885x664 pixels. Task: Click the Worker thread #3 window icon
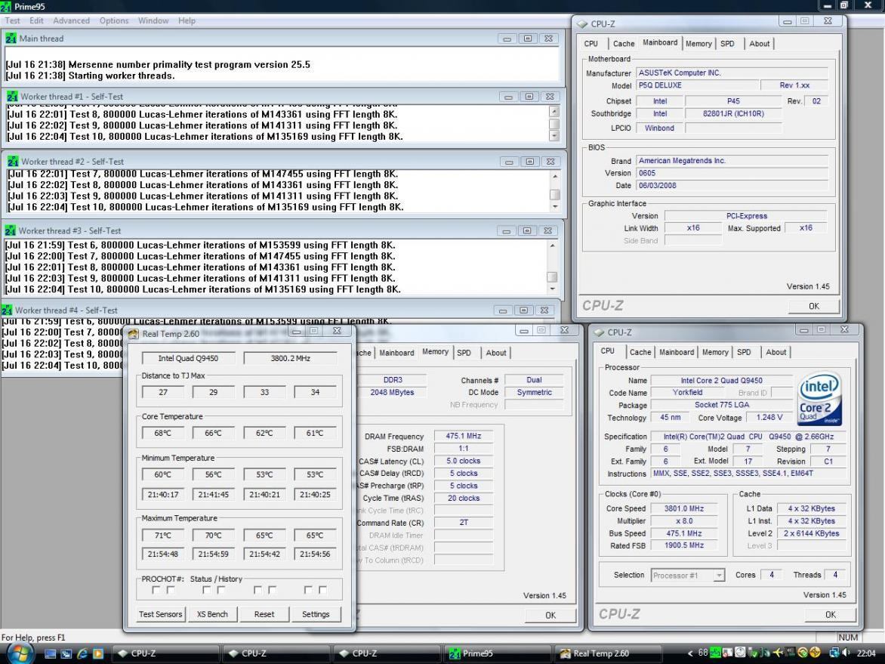coord(10,231)
